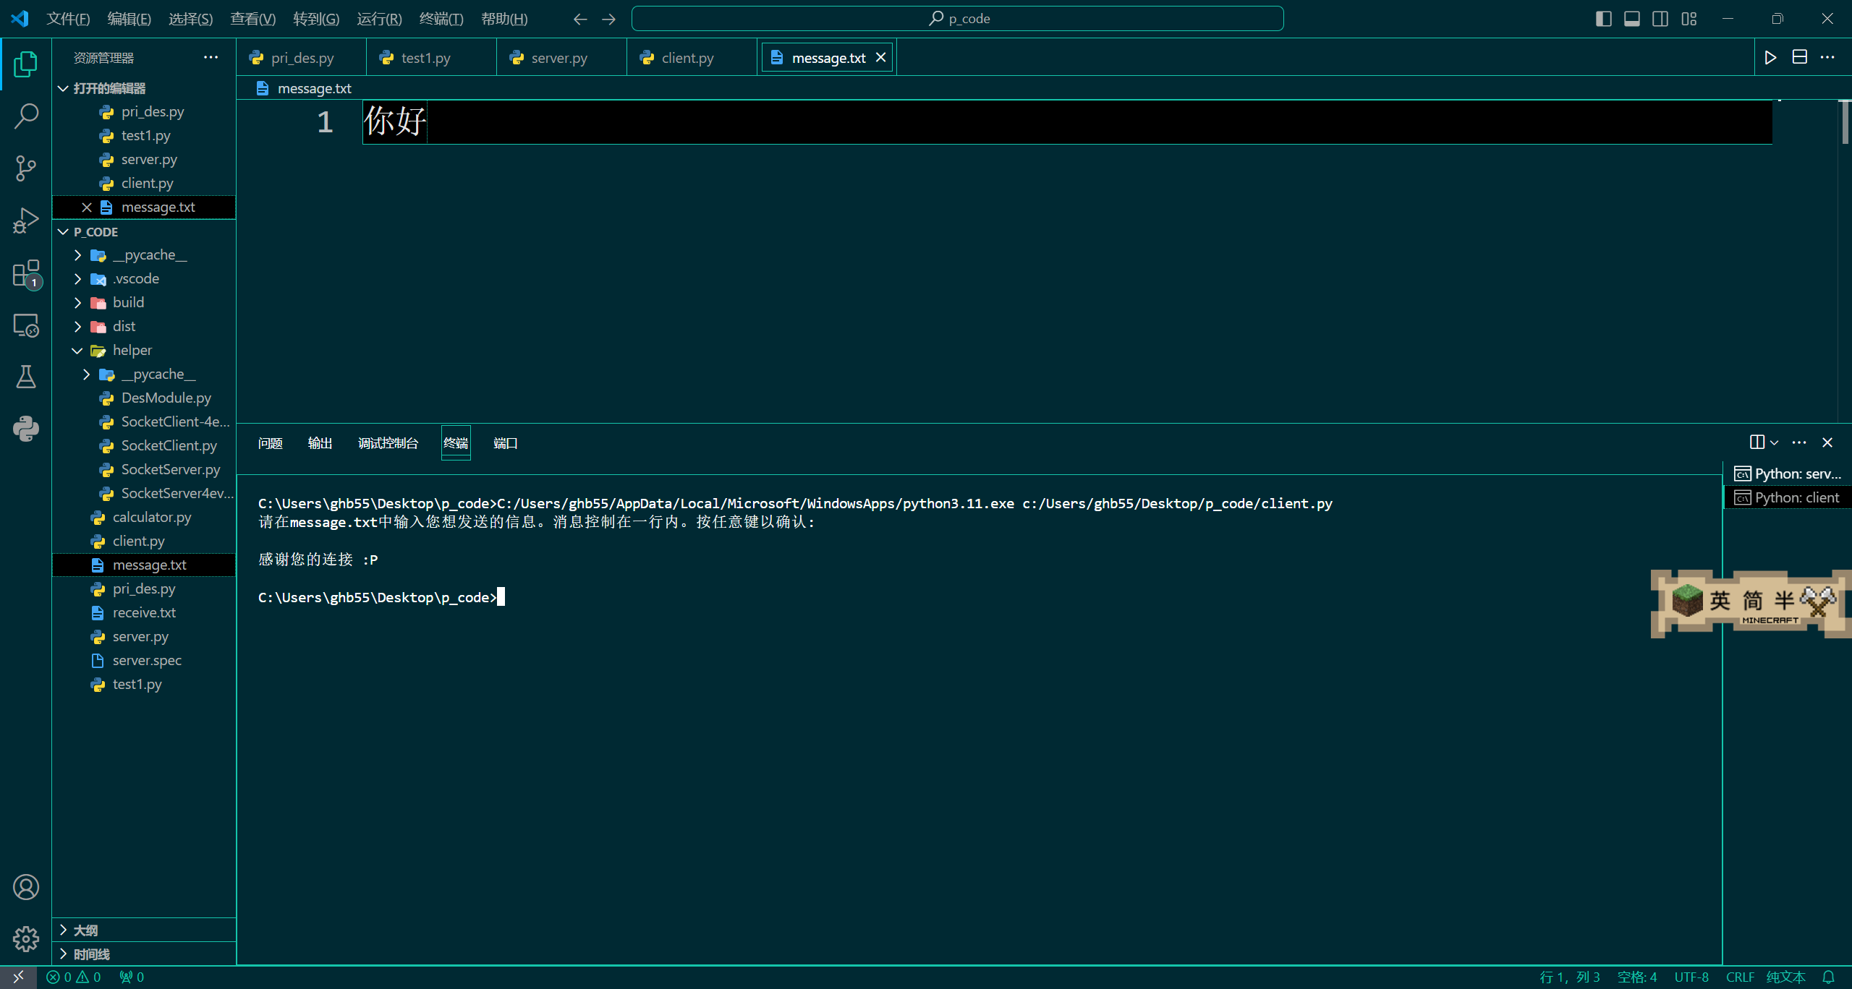Viewport: 1852px width, 989px height.
Task: Open the Source Control panel icon
Action: [x=25, y=168]
